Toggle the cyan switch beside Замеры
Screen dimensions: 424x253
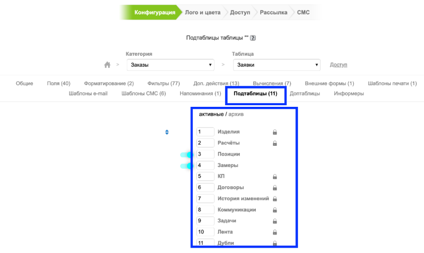[x=187, y=166]
